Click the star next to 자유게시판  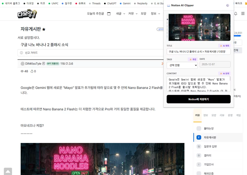point(44,29)
